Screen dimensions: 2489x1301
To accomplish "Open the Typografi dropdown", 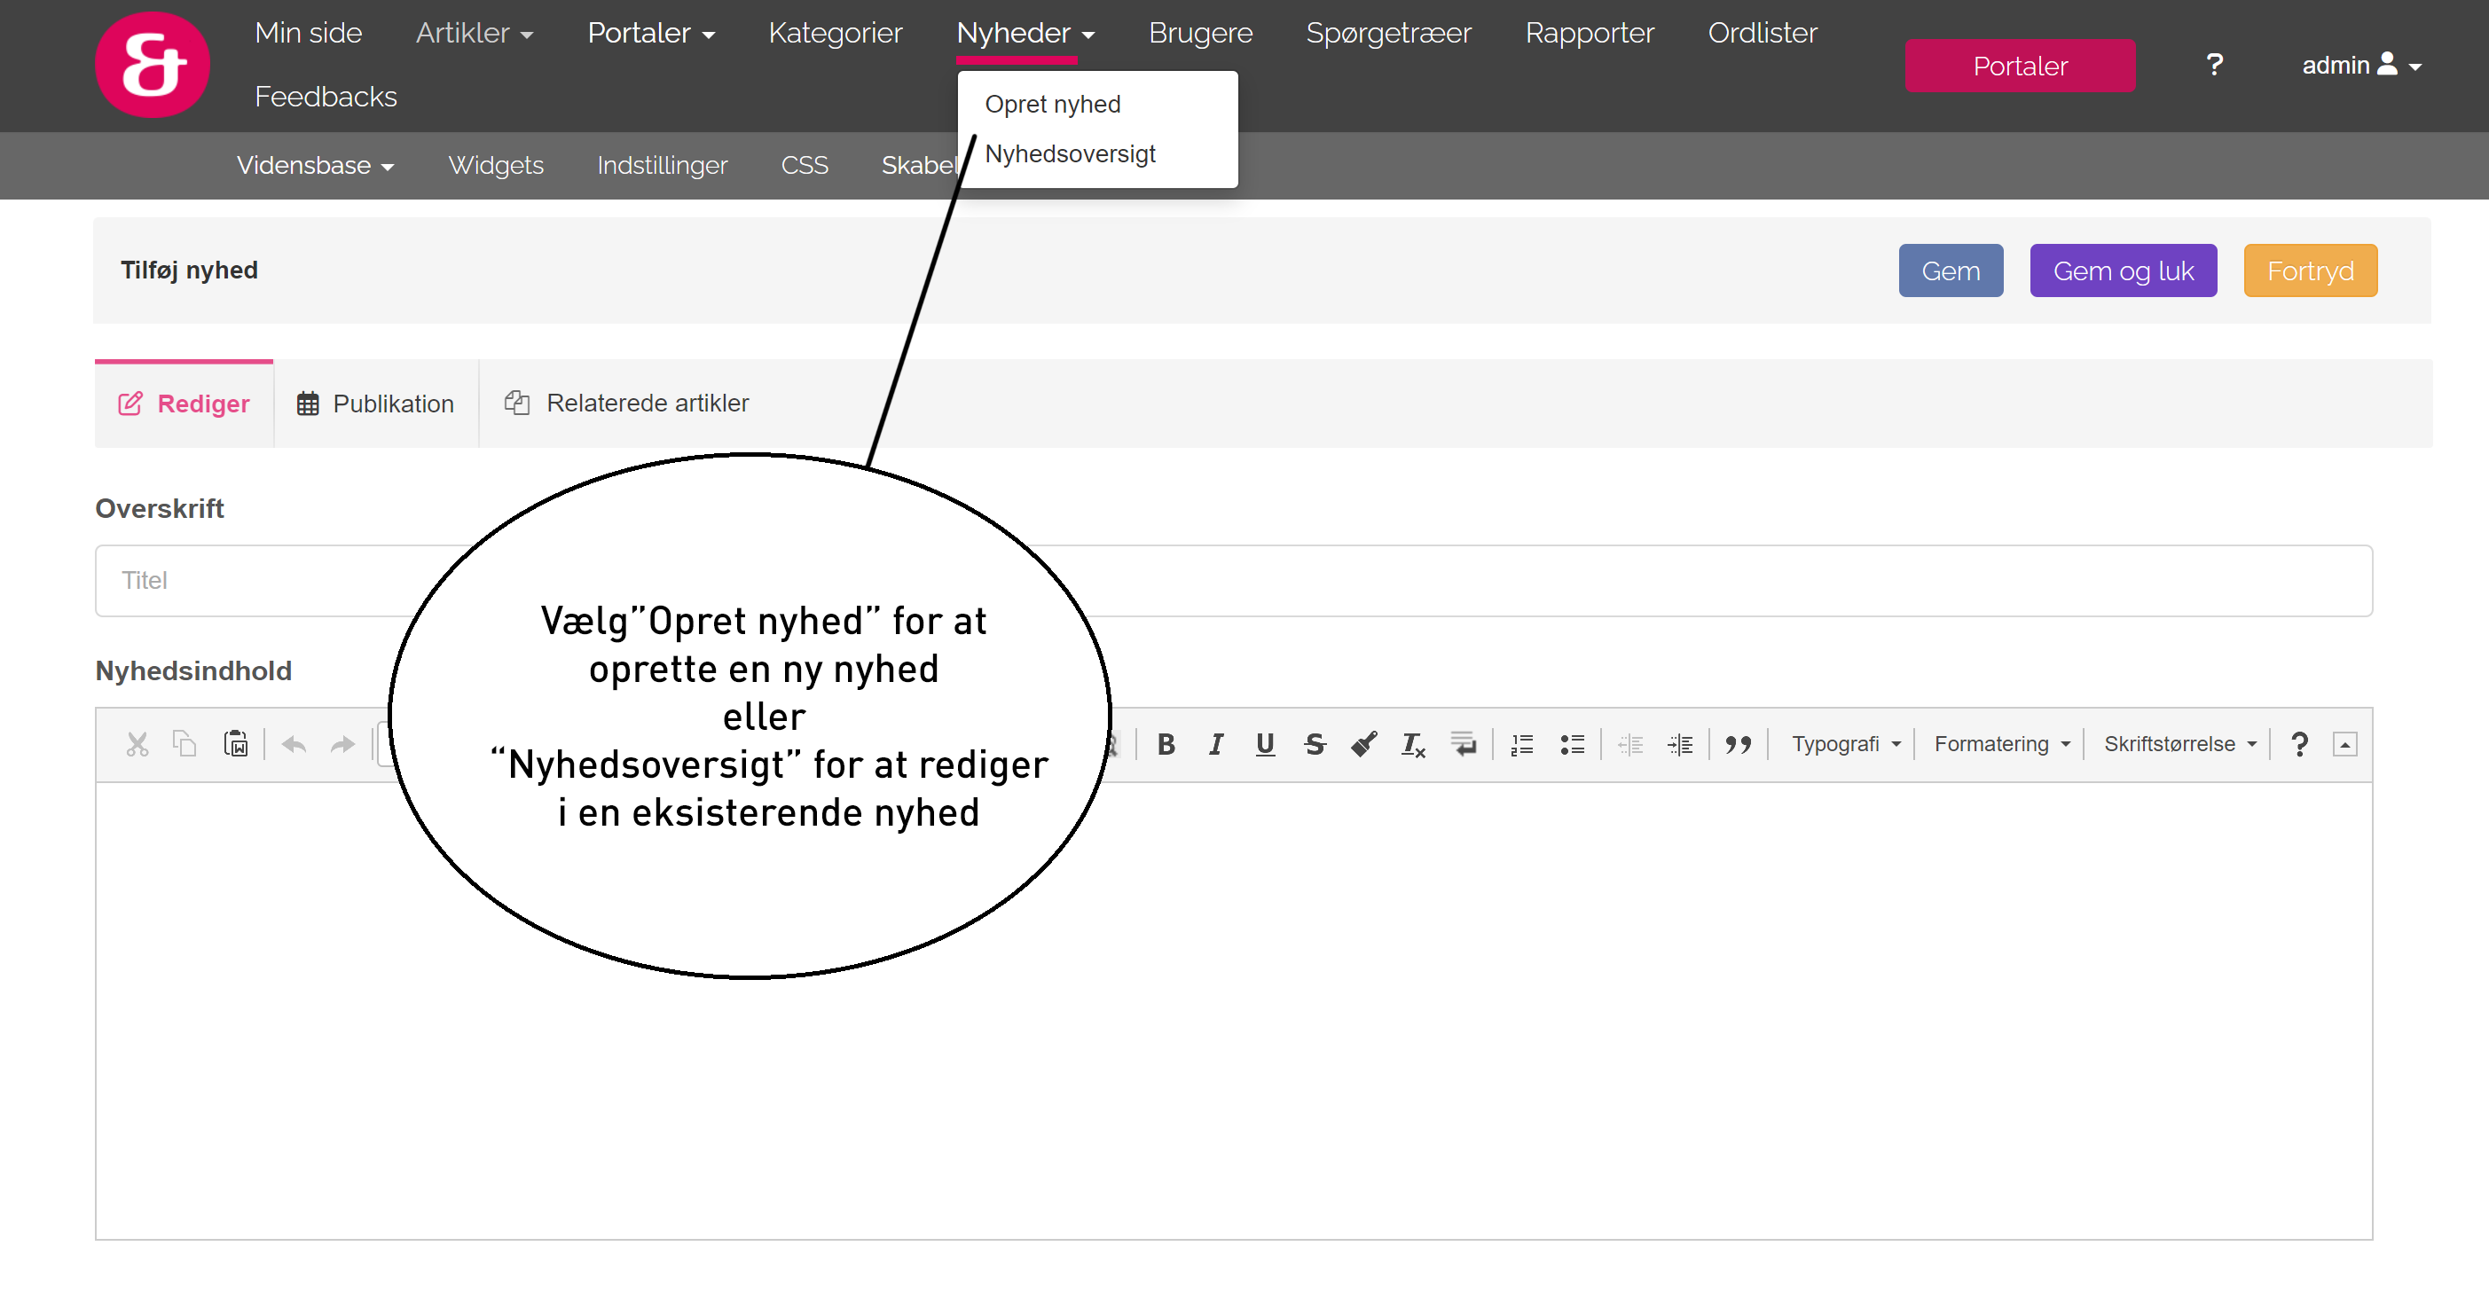I will (x=1844, y=744).
